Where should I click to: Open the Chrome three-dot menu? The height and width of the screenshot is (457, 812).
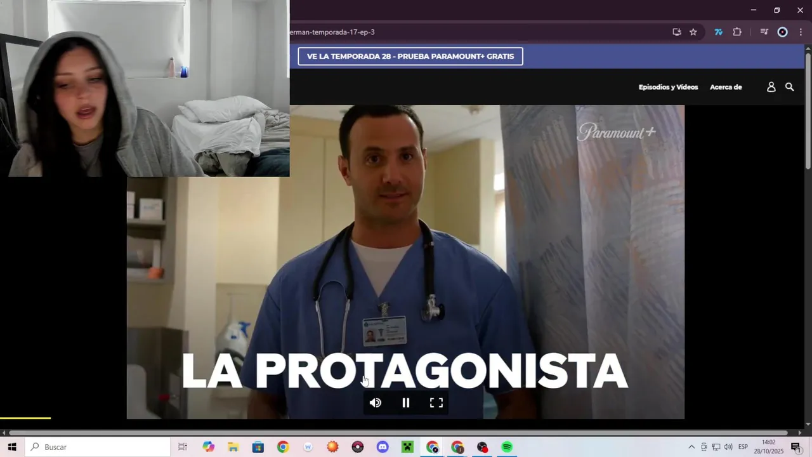click(x=801, y=32)
